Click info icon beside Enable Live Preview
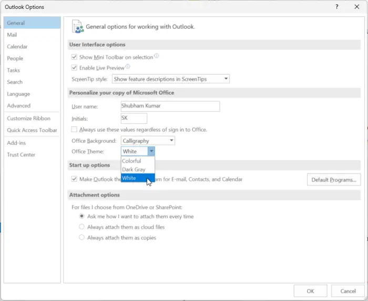The width and height of the screenshot is (368, 301). [x=128, y=67]
